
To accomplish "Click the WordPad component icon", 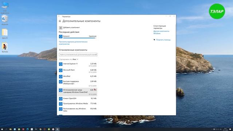I will click(x=61, y=76).
